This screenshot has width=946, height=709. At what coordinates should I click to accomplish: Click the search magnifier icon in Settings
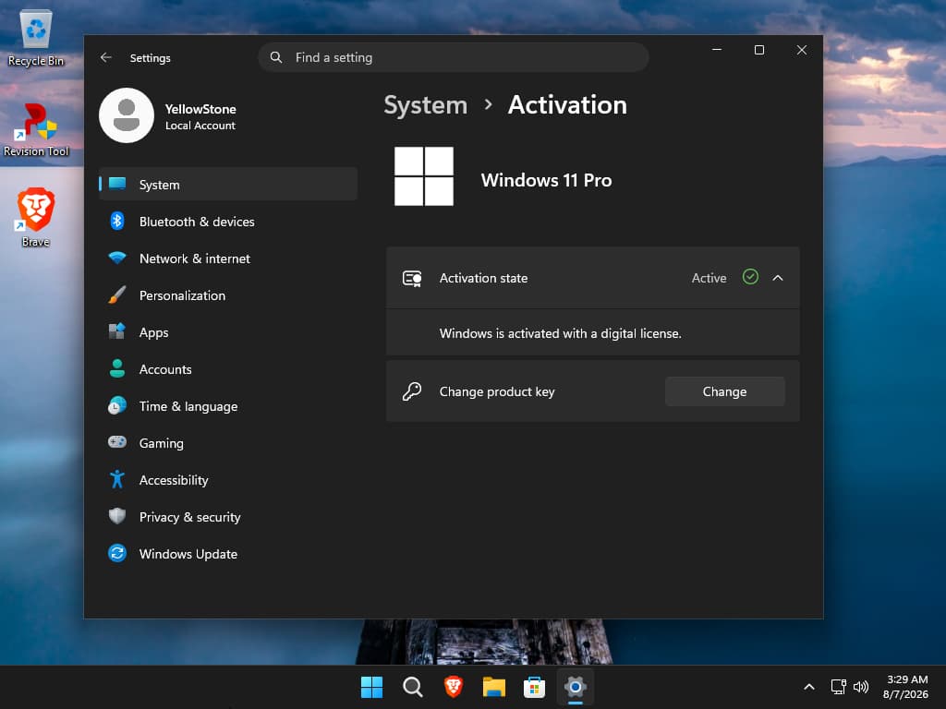tap(275, 57)
